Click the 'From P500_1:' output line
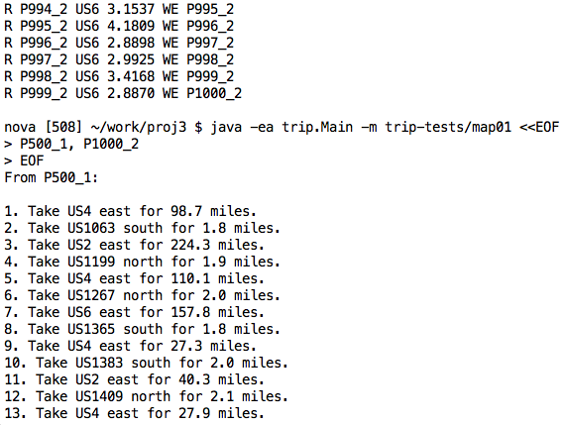Image resolution: width=564 pixels, height=425 pixels. pyautogui.click(x=52, y=177)
